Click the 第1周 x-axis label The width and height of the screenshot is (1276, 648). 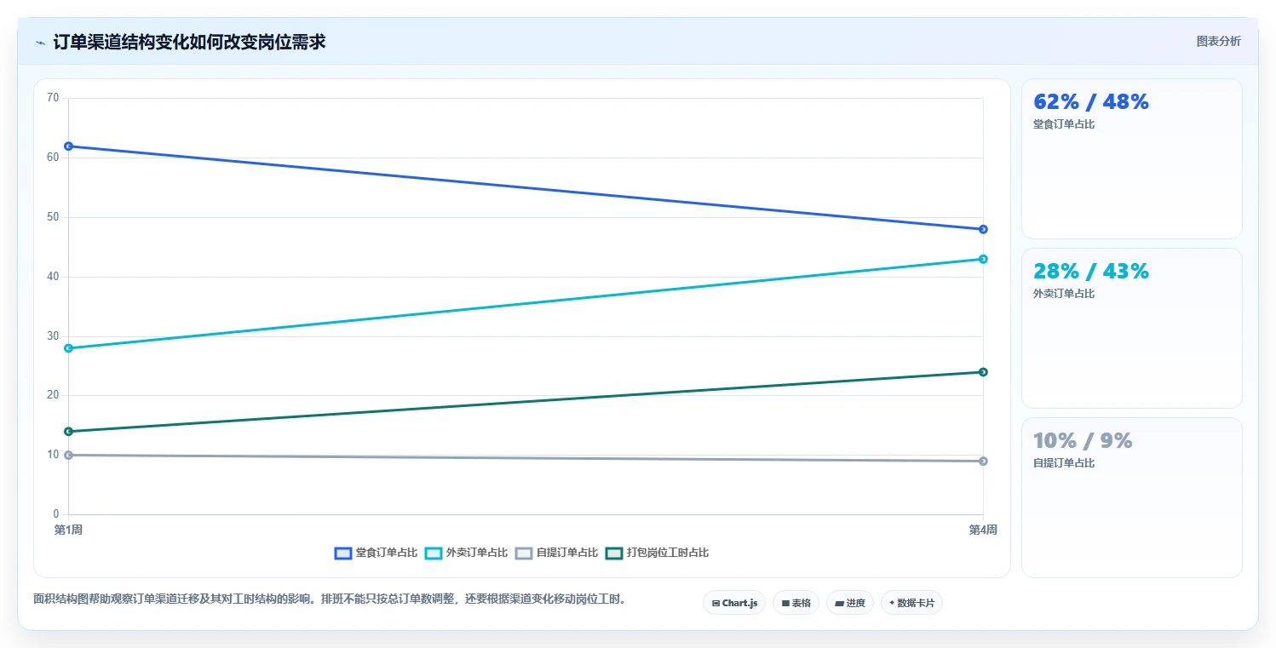[x=68, y=530]
